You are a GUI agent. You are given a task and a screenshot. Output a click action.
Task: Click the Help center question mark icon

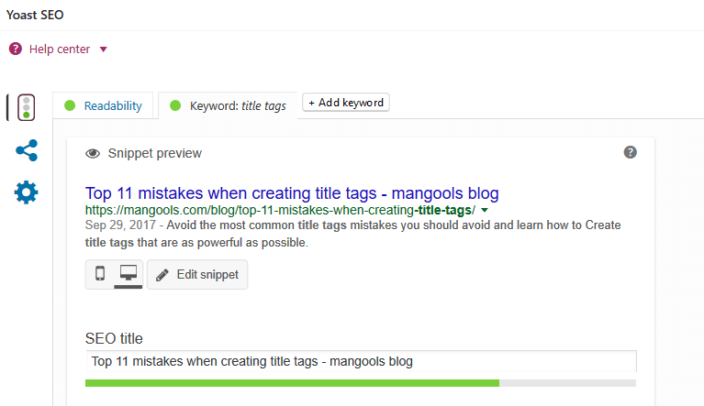15,49
